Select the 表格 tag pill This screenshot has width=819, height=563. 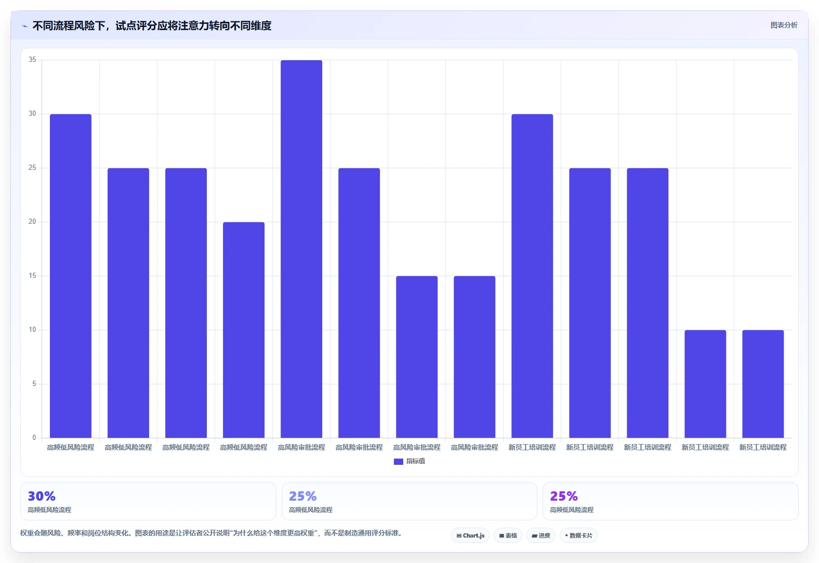click(x=508, y=535)
